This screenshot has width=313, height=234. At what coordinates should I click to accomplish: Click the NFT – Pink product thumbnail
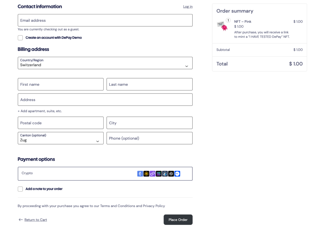[x=223, y=26]
